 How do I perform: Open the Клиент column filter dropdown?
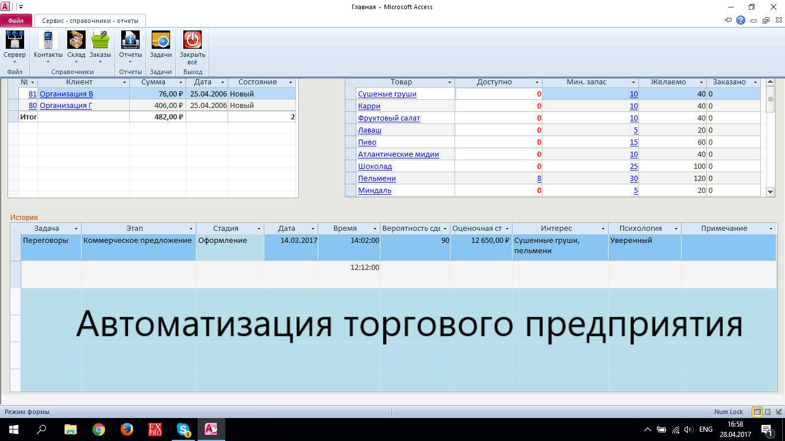click(x=124, y=83)
